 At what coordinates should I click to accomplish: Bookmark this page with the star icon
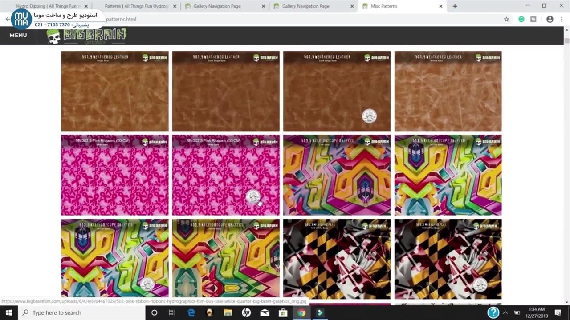coord(506,19)
